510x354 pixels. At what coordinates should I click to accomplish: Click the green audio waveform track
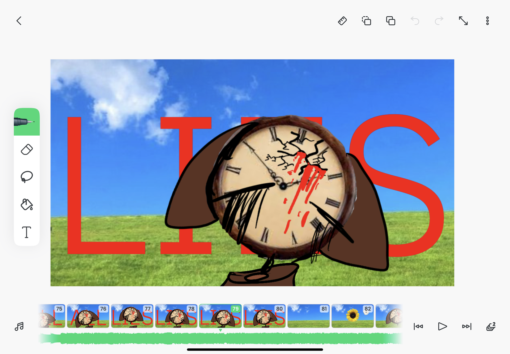click(x=220, y=339)
